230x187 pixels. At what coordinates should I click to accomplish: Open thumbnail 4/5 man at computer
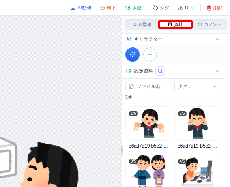197,170
